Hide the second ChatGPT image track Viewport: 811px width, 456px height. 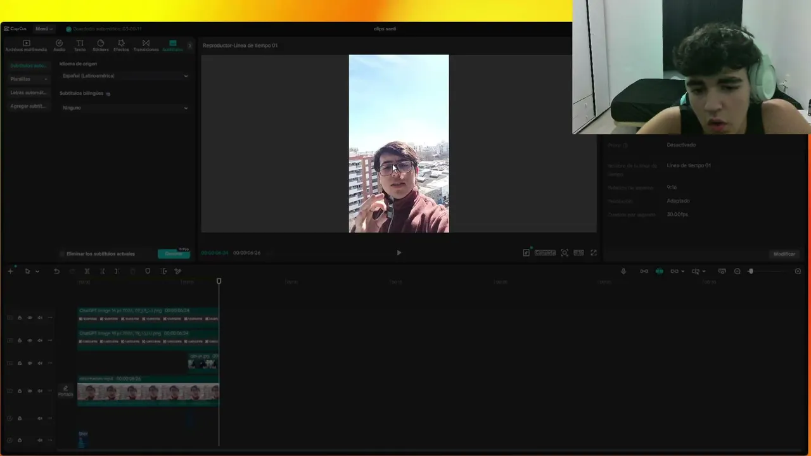click(x=30, y=341)
